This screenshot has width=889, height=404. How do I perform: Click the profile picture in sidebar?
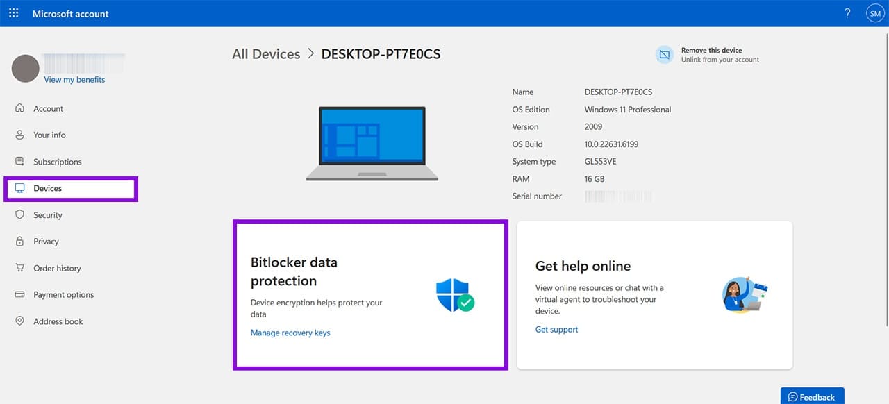pyautogui.click(x=26, y=69)
